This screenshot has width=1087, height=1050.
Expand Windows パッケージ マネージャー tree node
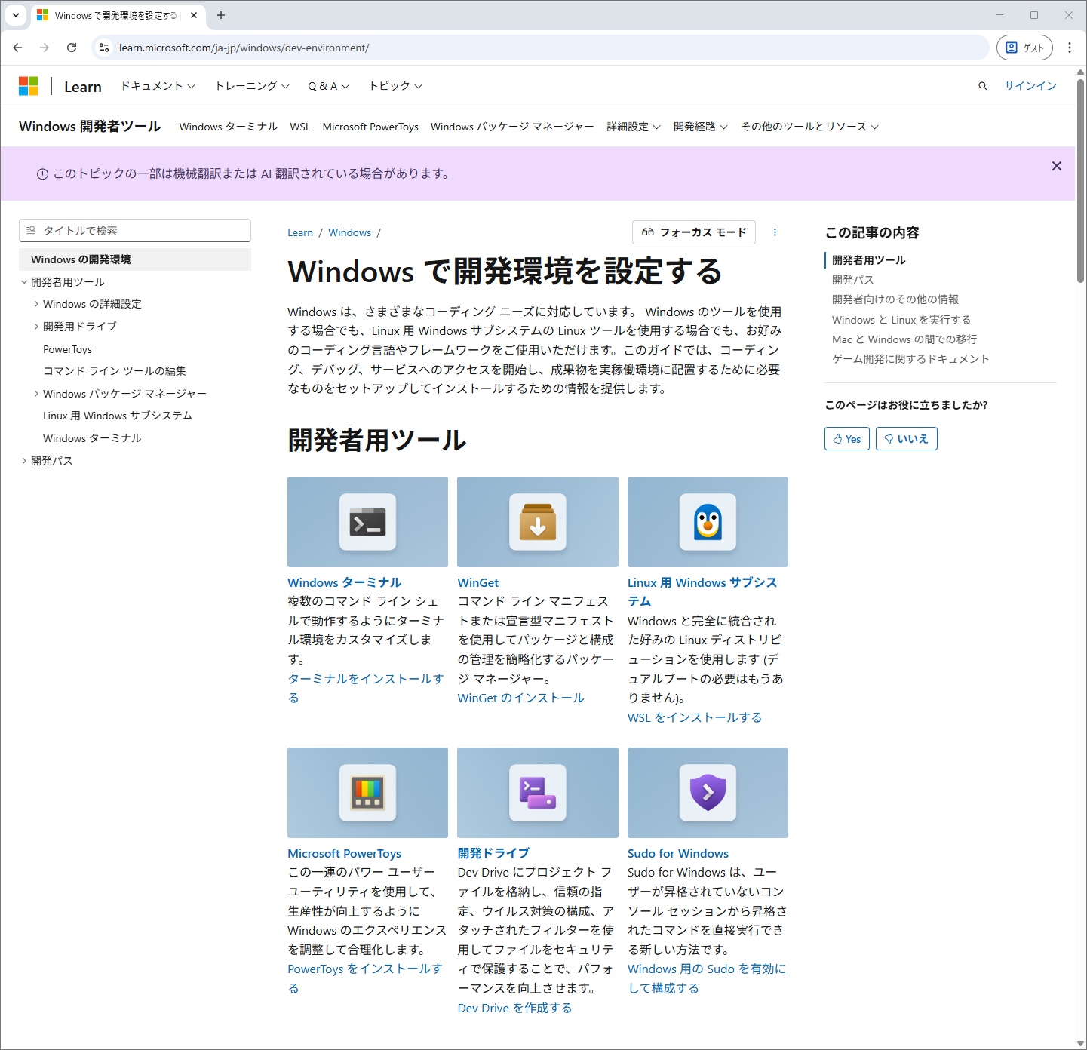coord(36,394)
